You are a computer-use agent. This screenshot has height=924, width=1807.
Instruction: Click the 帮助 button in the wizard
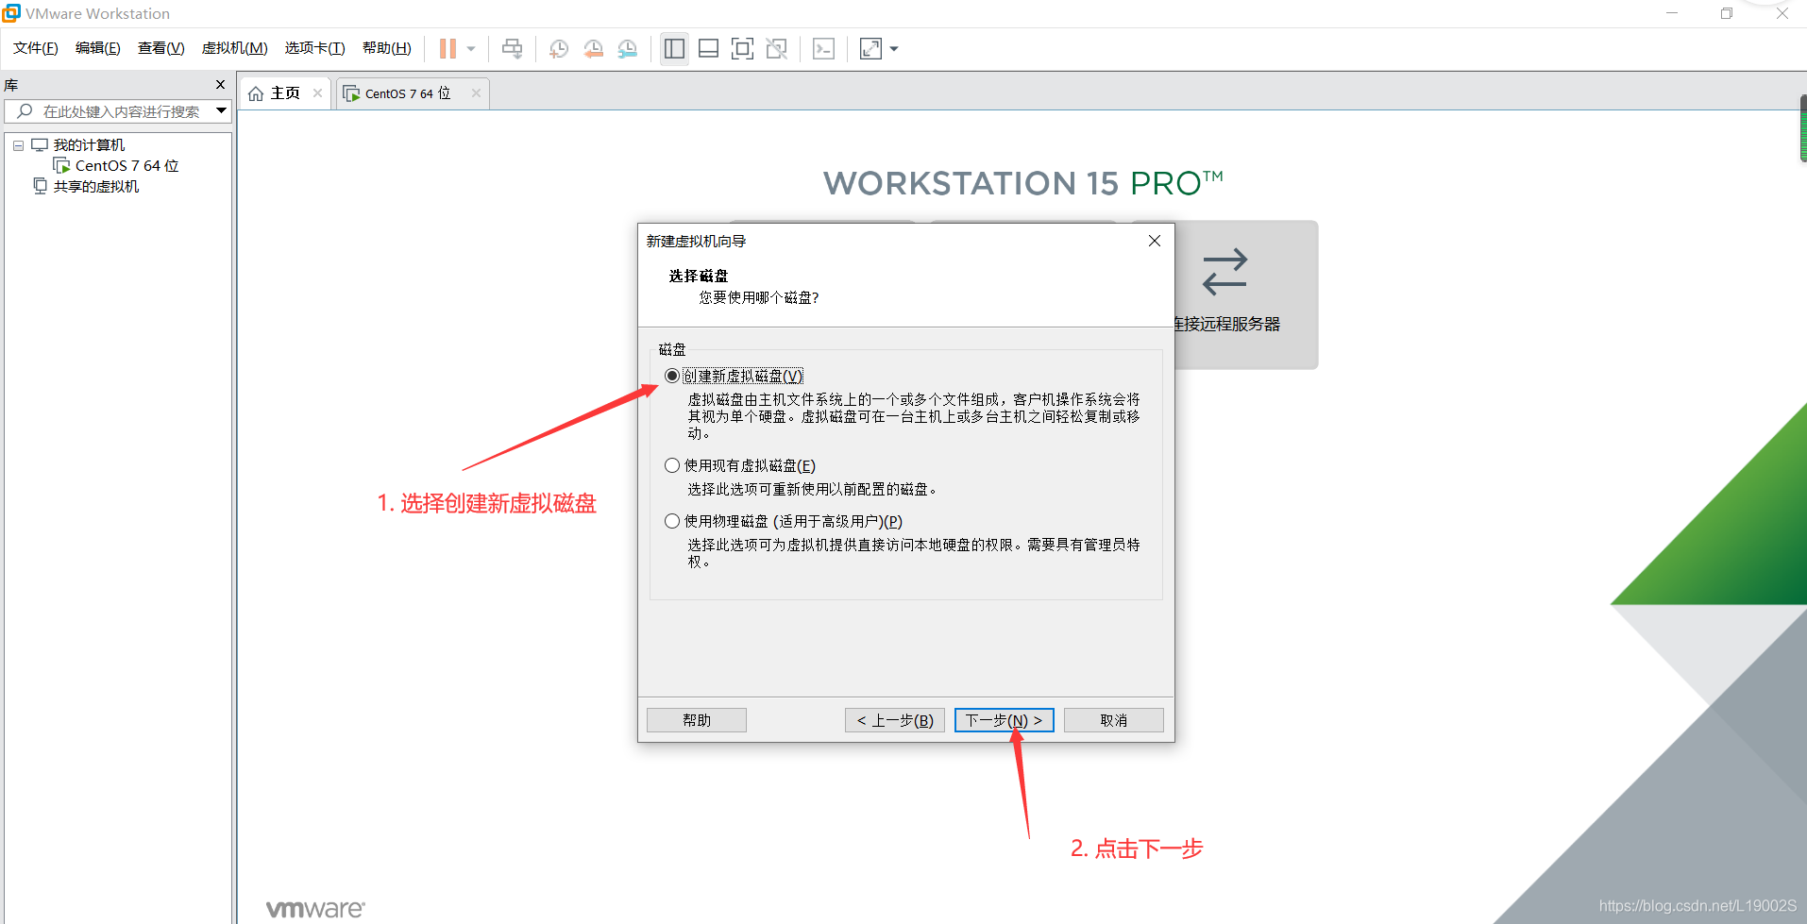click(x=697, y=720)
